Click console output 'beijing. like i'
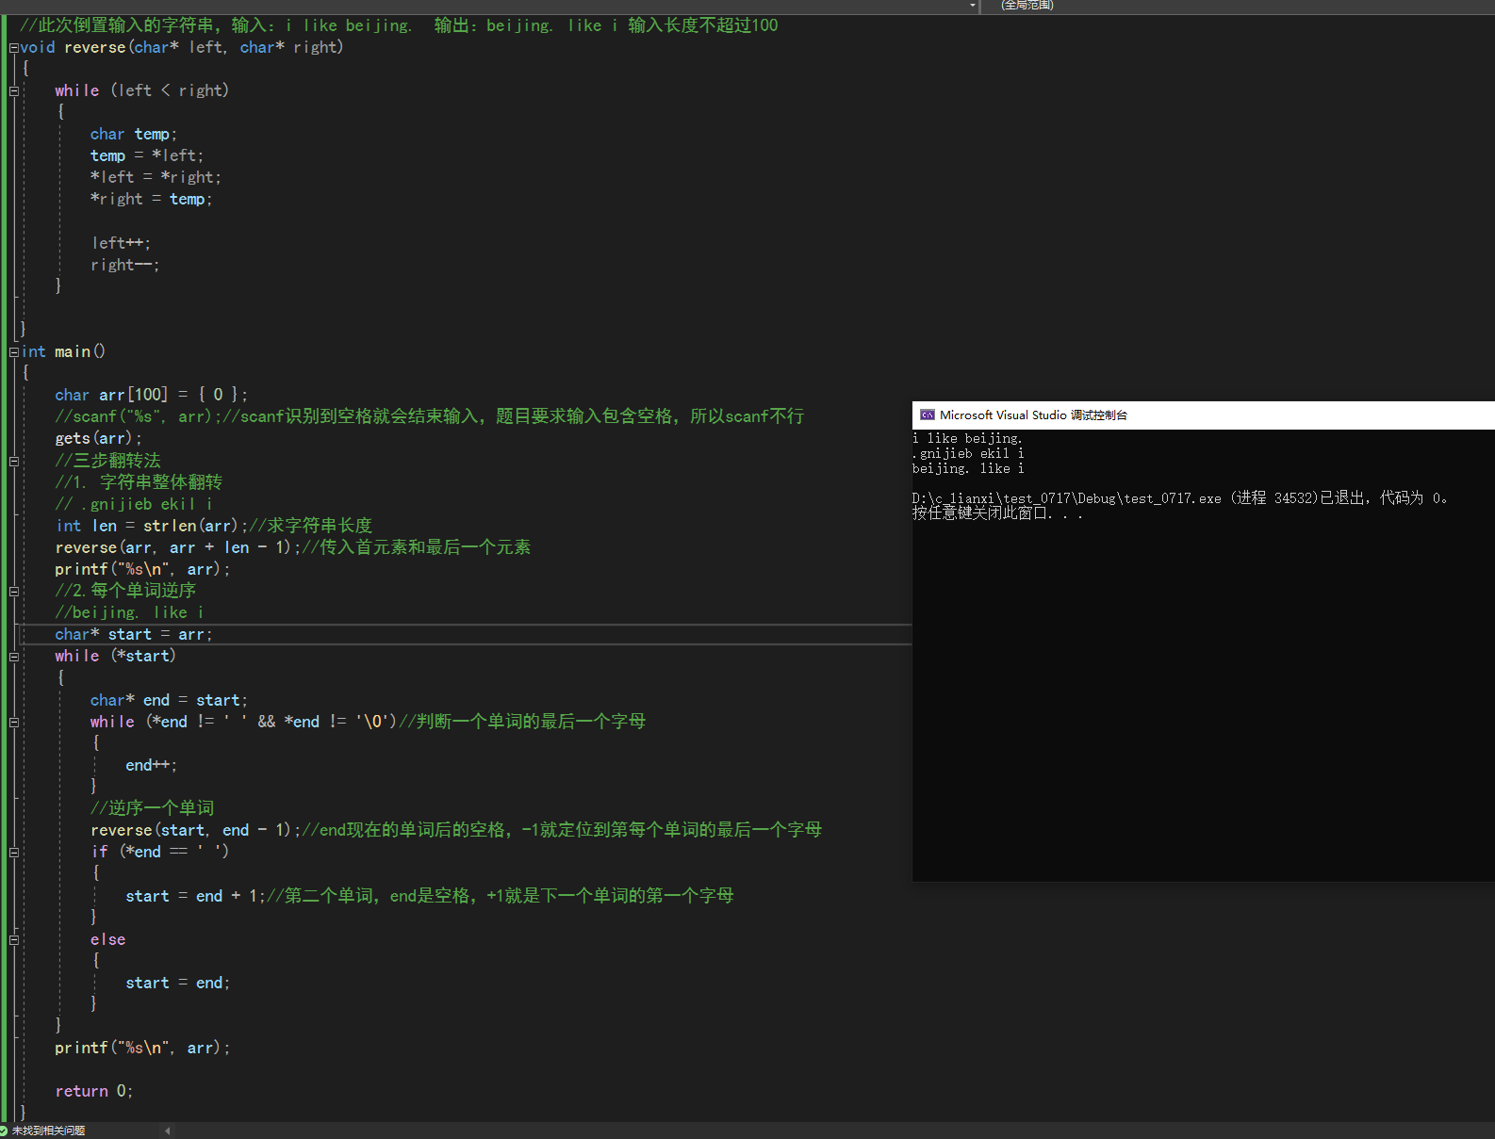The height and width of the screenshot is (1139, 1495). click(968, 469)
